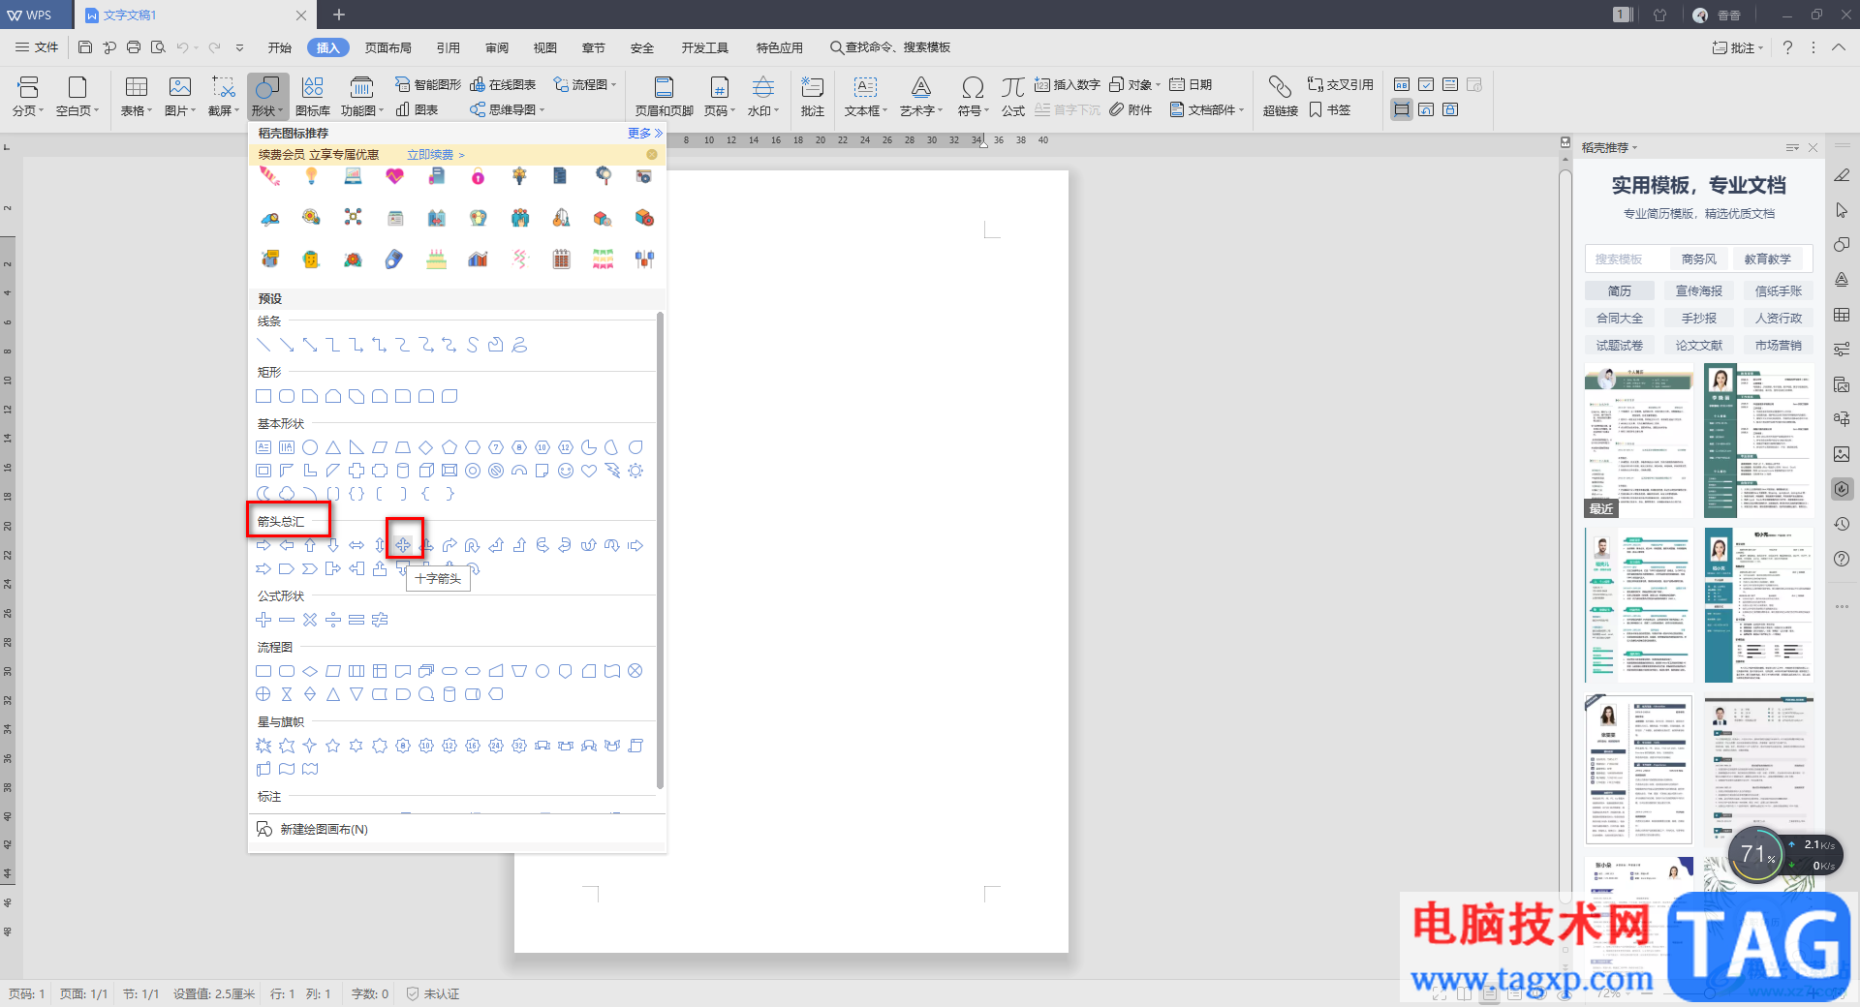
Task: Switch to the 审阅 ribbon tab
Action: [x=497, y=47]
